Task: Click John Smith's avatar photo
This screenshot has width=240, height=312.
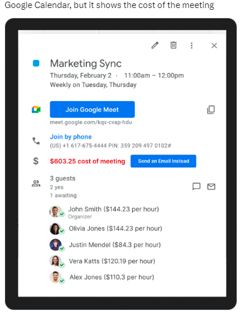Action: click(55, 211)
